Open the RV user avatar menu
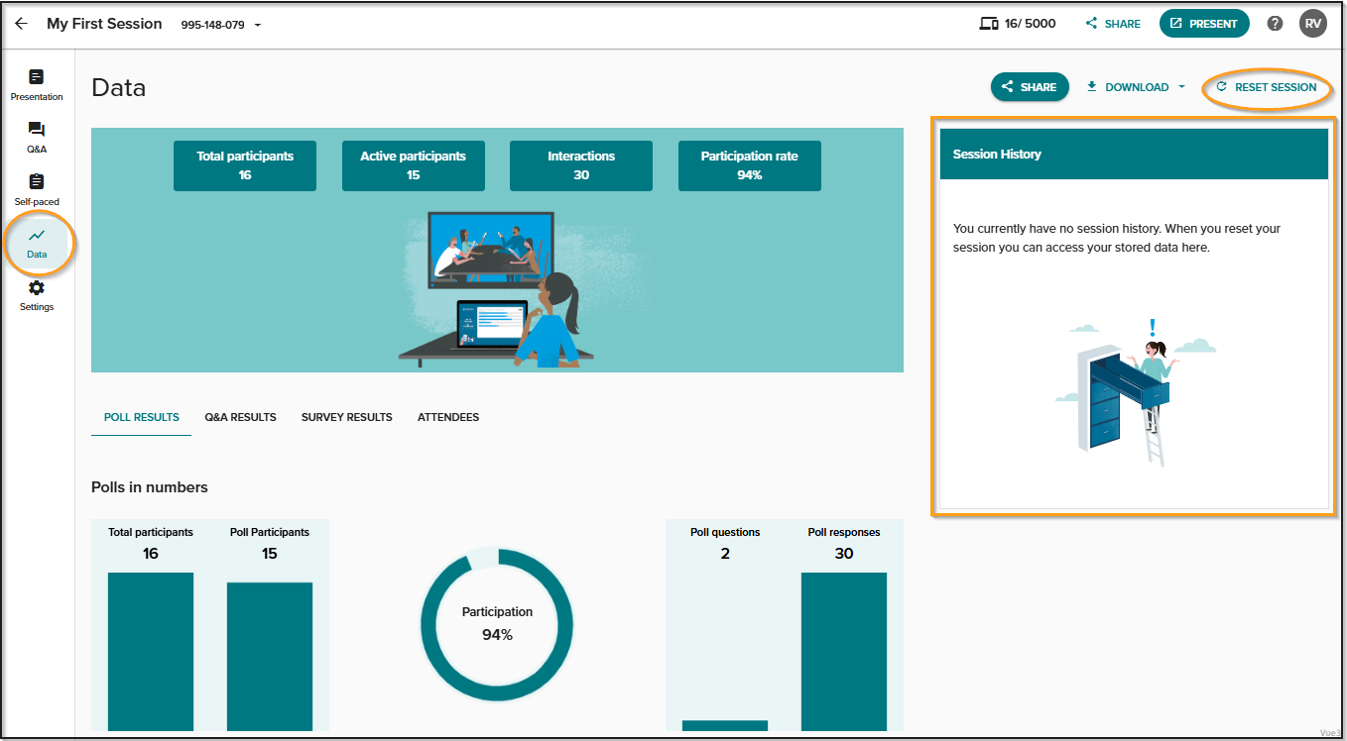The image size is (1347, 741). pos(1313,24)
